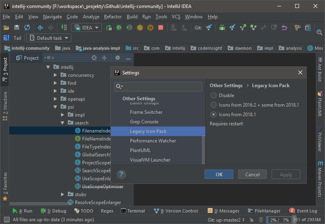
Task: Open Project panel gear settings icon
Action: (118, 58)
